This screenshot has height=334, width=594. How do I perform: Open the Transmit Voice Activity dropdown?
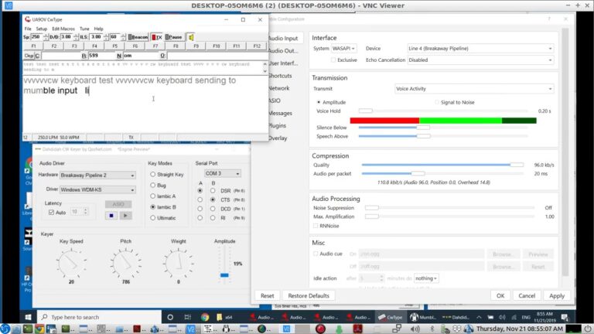click(474, 89)
